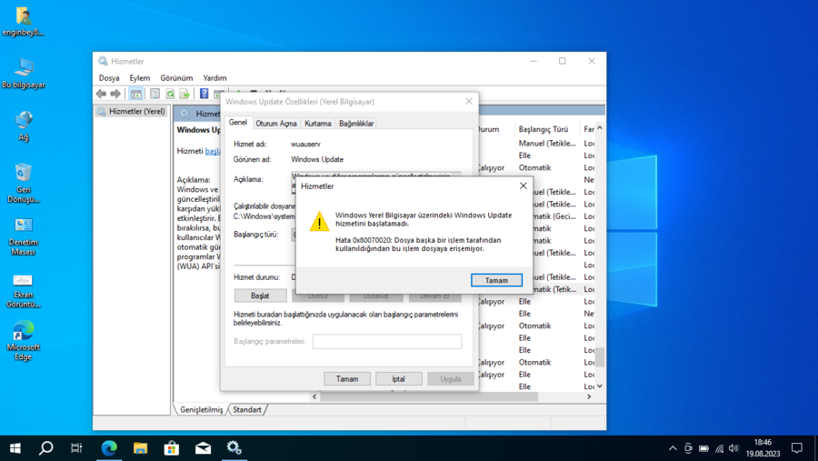Viewport: 818px width, 461px height.
Task: Click horizontal scrollbar right arrow
Action: click(589, 396)
